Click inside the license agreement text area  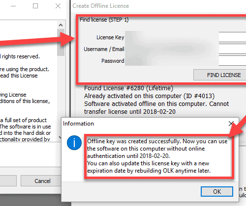(28, 81)
